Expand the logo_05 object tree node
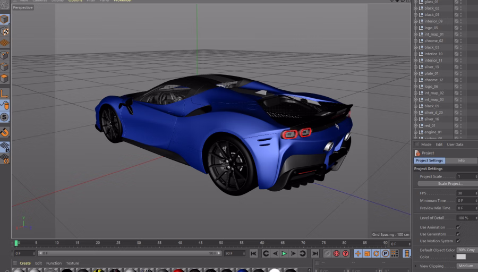 (x=415, y=28)
